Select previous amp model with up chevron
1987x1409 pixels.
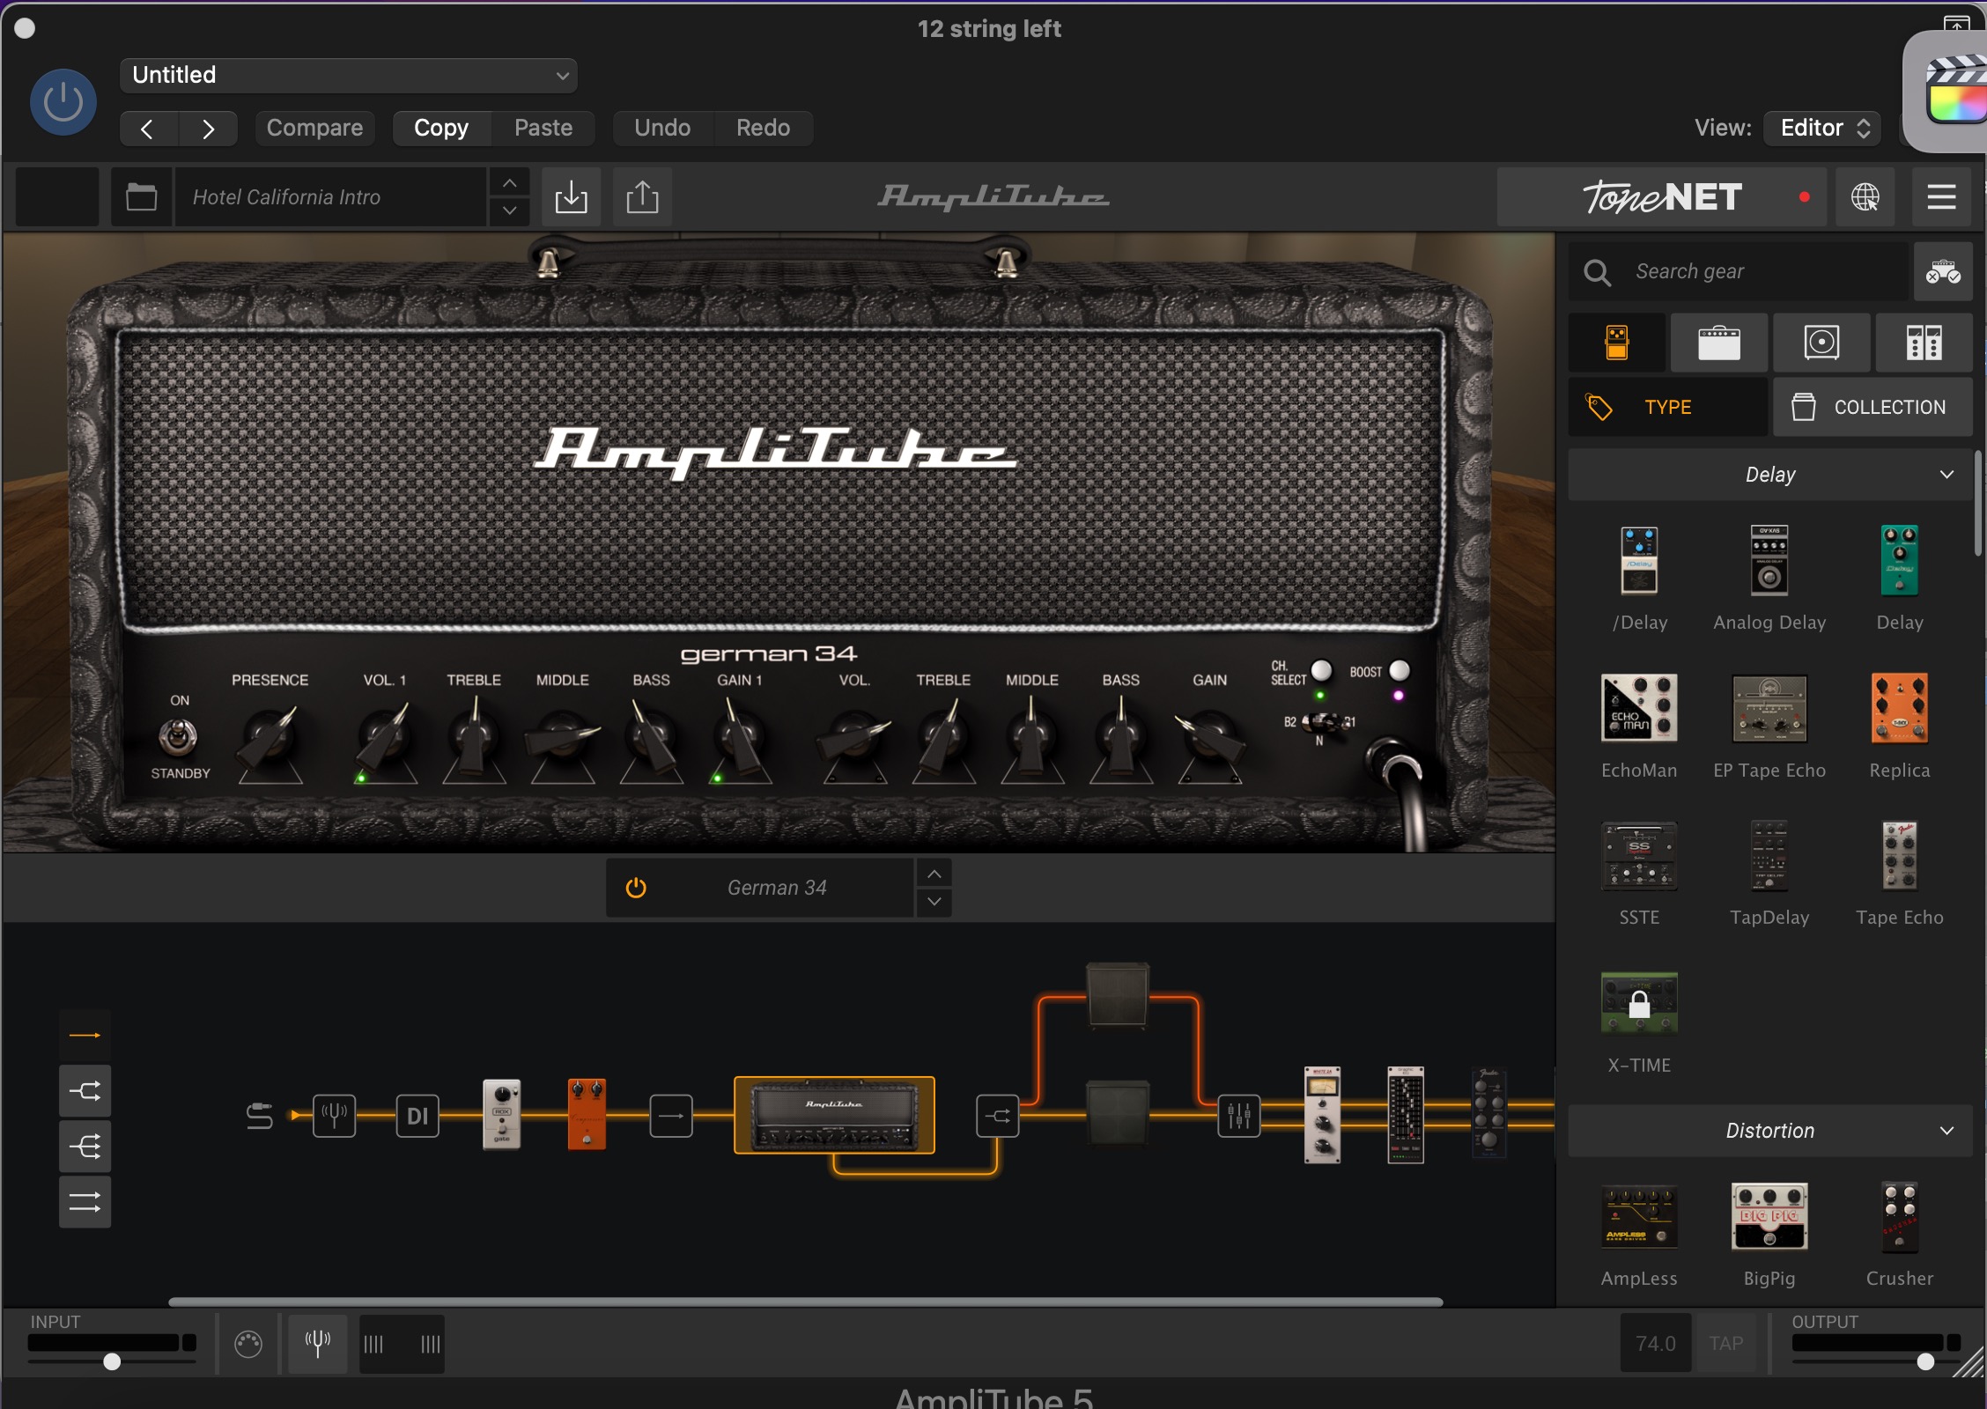(x=934, y=874)
